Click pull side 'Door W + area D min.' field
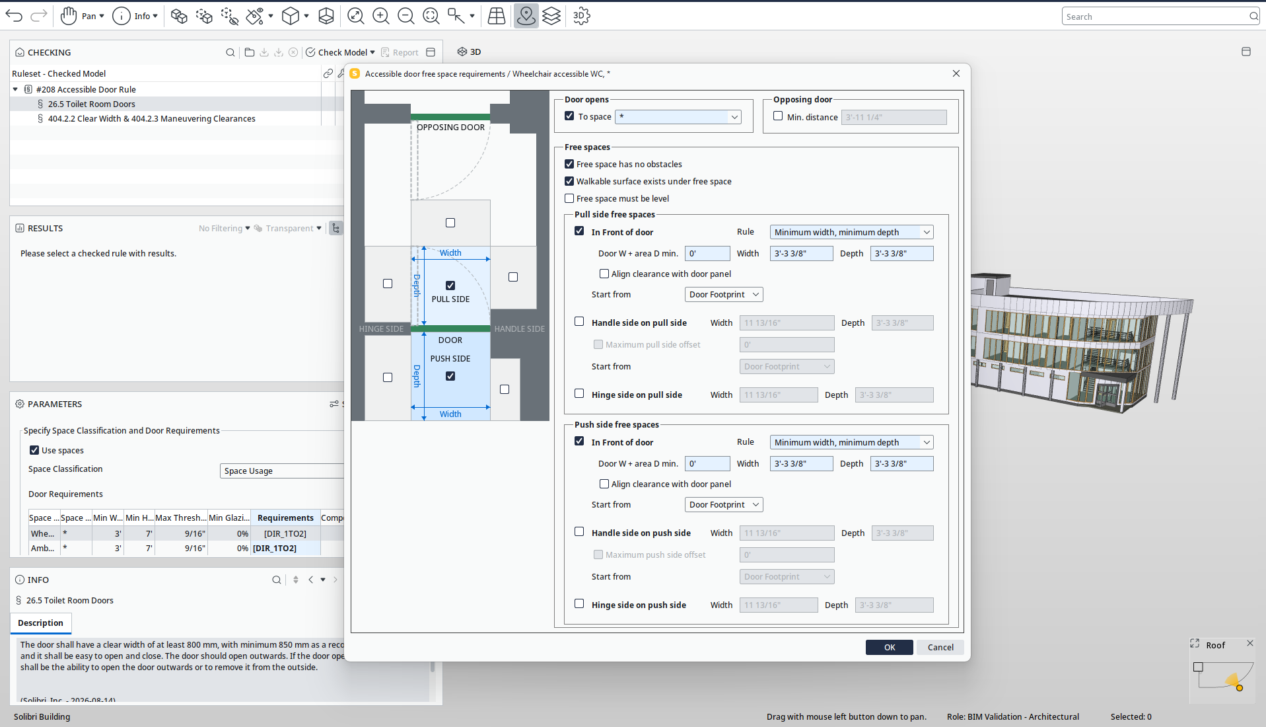This screenshot has height=727, width=1266. [x=707, y=253]
